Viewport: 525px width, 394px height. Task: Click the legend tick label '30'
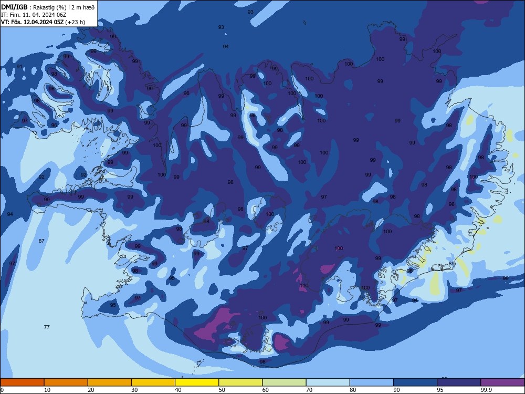coord(134,390)
